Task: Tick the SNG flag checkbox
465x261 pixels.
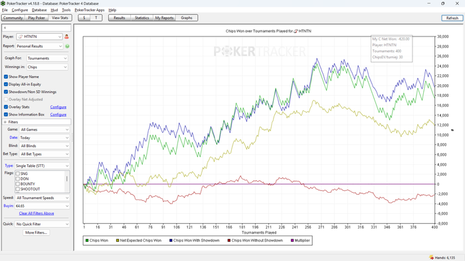Action: point(18,174)
